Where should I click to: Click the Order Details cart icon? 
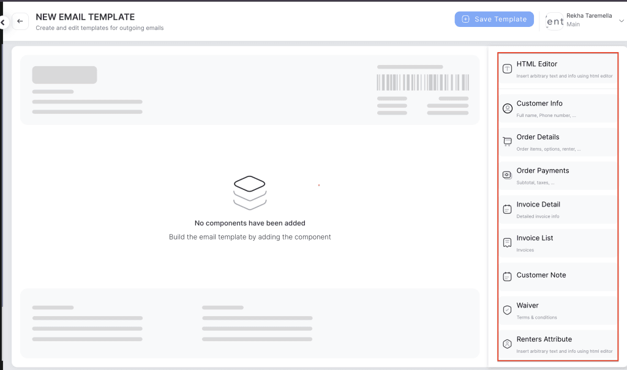pos(507,142)
